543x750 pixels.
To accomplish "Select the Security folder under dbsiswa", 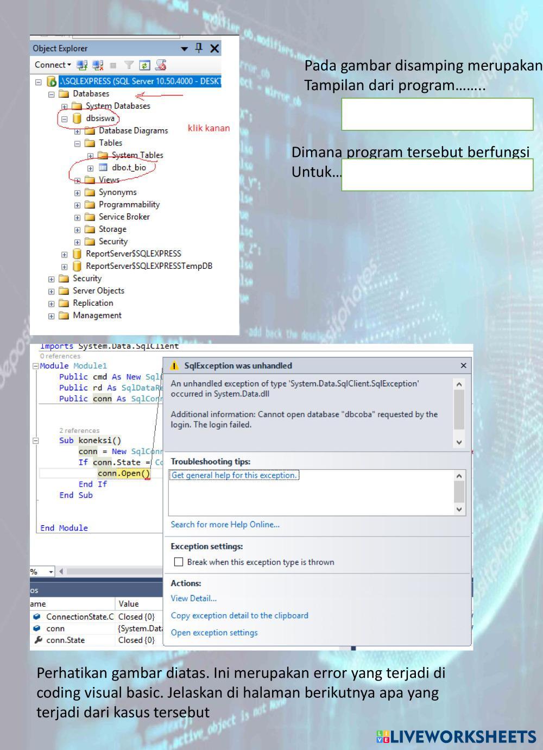I will [112, 242].
